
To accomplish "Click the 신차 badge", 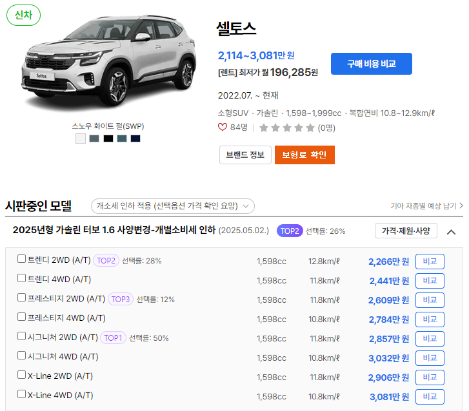I will click(x=24, y=15).
